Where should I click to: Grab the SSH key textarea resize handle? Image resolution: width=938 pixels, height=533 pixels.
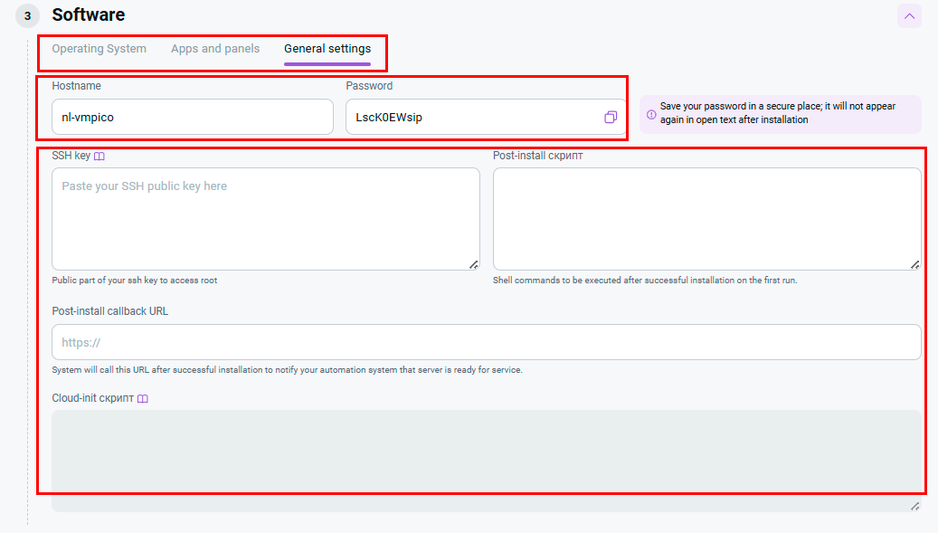click(x=473, y=264)
